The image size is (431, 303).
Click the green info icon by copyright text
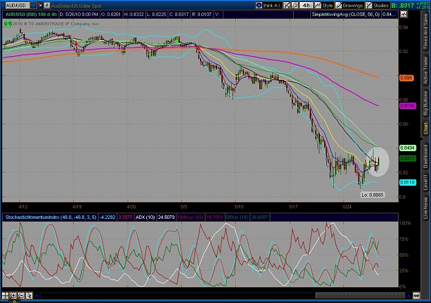[x=8, y=23]
